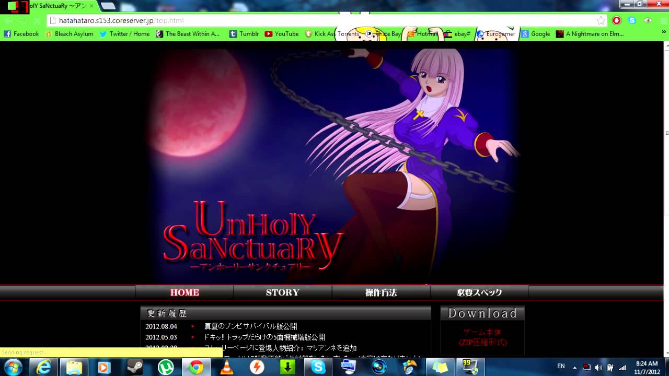Open the 操作方法 navigation tab
Image resolution: width=669 pixels, height=376 pixels.
[381, 292]
